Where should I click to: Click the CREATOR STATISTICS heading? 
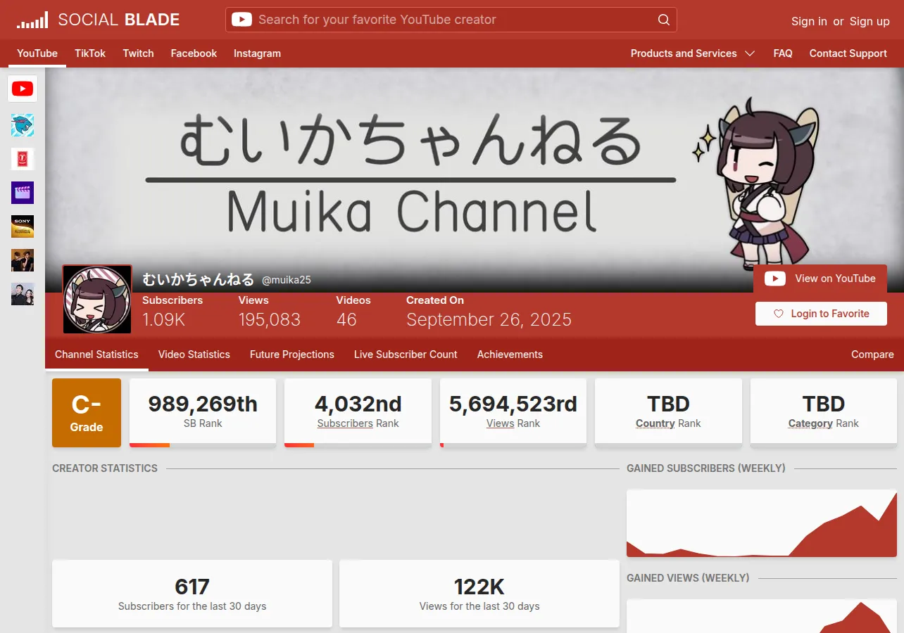coord(105,468)
